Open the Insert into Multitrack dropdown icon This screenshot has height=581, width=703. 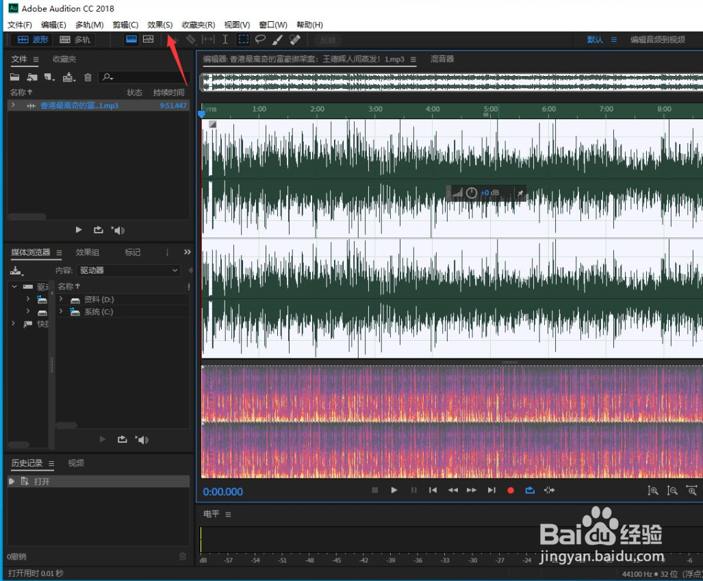68,77
